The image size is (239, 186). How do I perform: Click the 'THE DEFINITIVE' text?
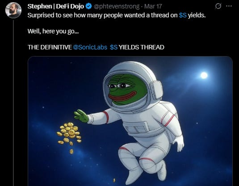50,47
